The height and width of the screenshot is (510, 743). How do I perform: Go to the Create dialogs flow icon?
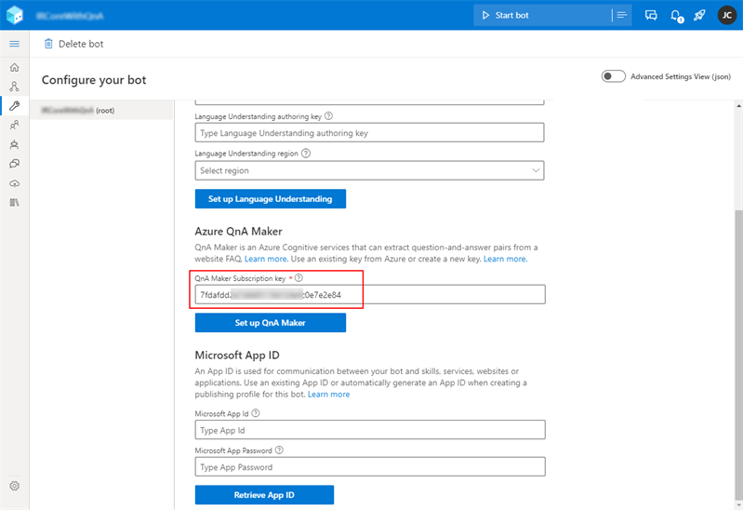(14, 87)
